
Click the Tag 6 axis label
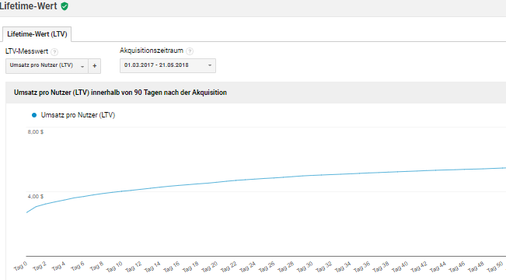coord(78,267)
